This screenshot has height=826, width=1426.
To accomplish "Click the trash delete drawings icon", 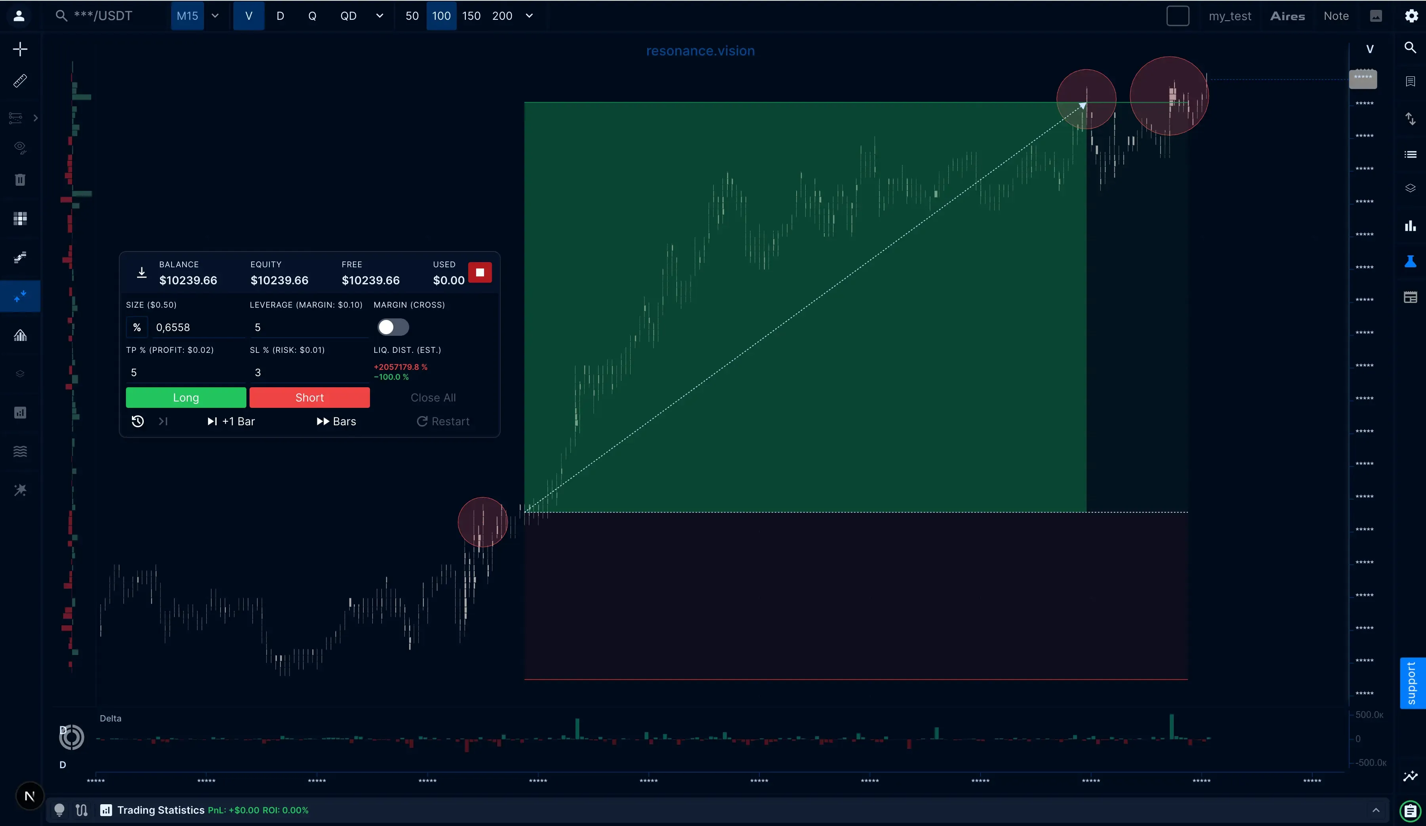I will (x=20, y=180).
